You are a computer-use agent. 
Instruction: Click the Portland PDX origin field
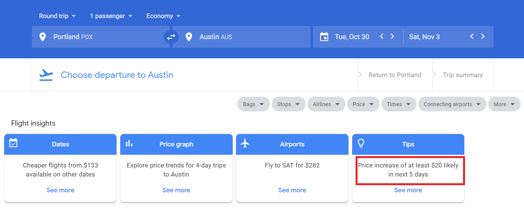[101, 37]
